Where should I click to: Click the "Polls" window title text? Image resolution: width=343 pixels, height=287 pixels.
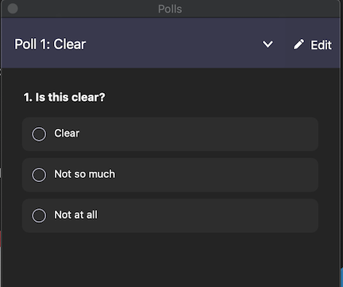170,9
